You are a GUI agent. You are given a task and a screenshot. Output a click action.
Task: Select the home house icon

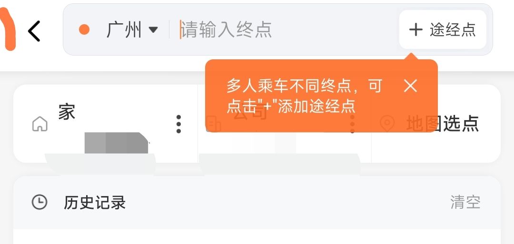40,124
